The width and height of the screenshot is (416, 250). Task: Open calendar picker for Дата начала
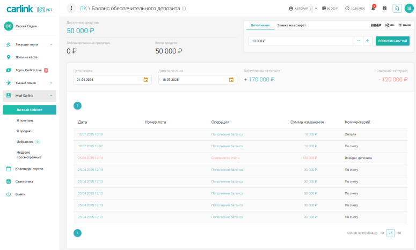click(x=145, y=80)
